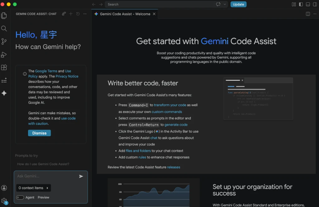Open the Run and Debug view

(x=4, y=55)
